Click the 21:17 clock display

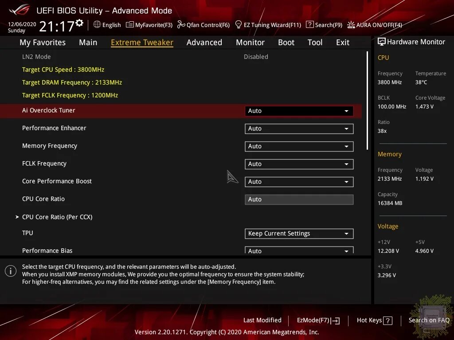(x=57, y=27)
